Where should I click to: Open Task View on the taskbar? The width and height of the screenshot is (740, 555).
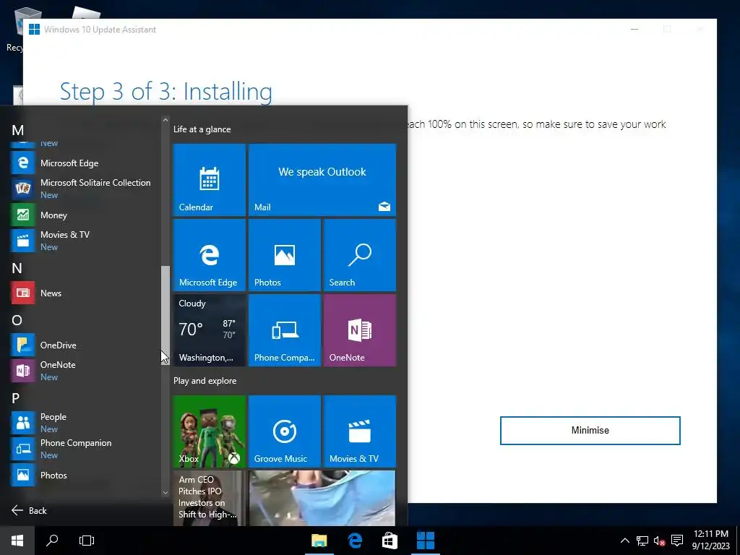click(x=87, y=541)
